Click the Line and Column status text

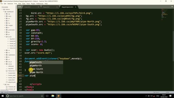[x=9, y=92]
